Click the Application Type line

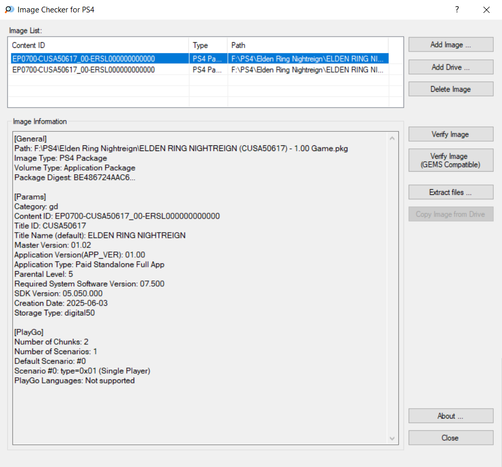[x=89, y=264]
